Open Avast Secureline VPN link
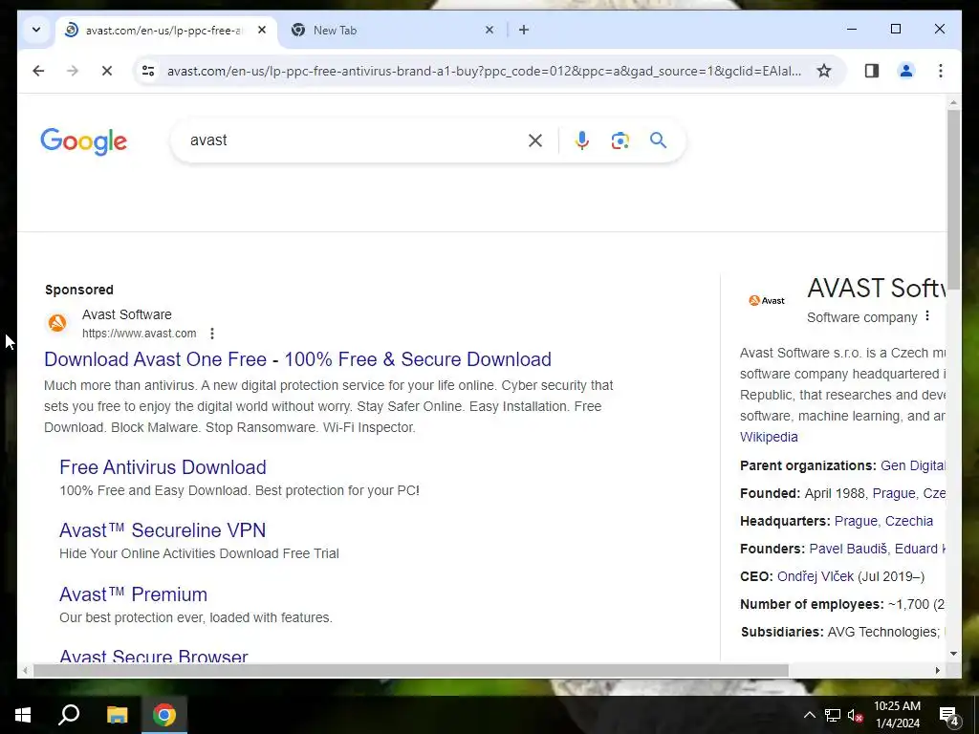 click(163, 530)
